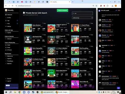Screen dimensions: 125x94
Task: Click the Shockify logo icon
Action: click(x=6, y=10)
